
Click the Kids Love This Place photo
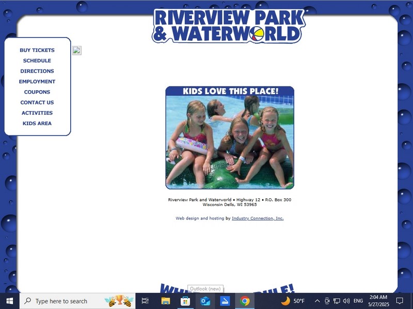pos(230,138)
